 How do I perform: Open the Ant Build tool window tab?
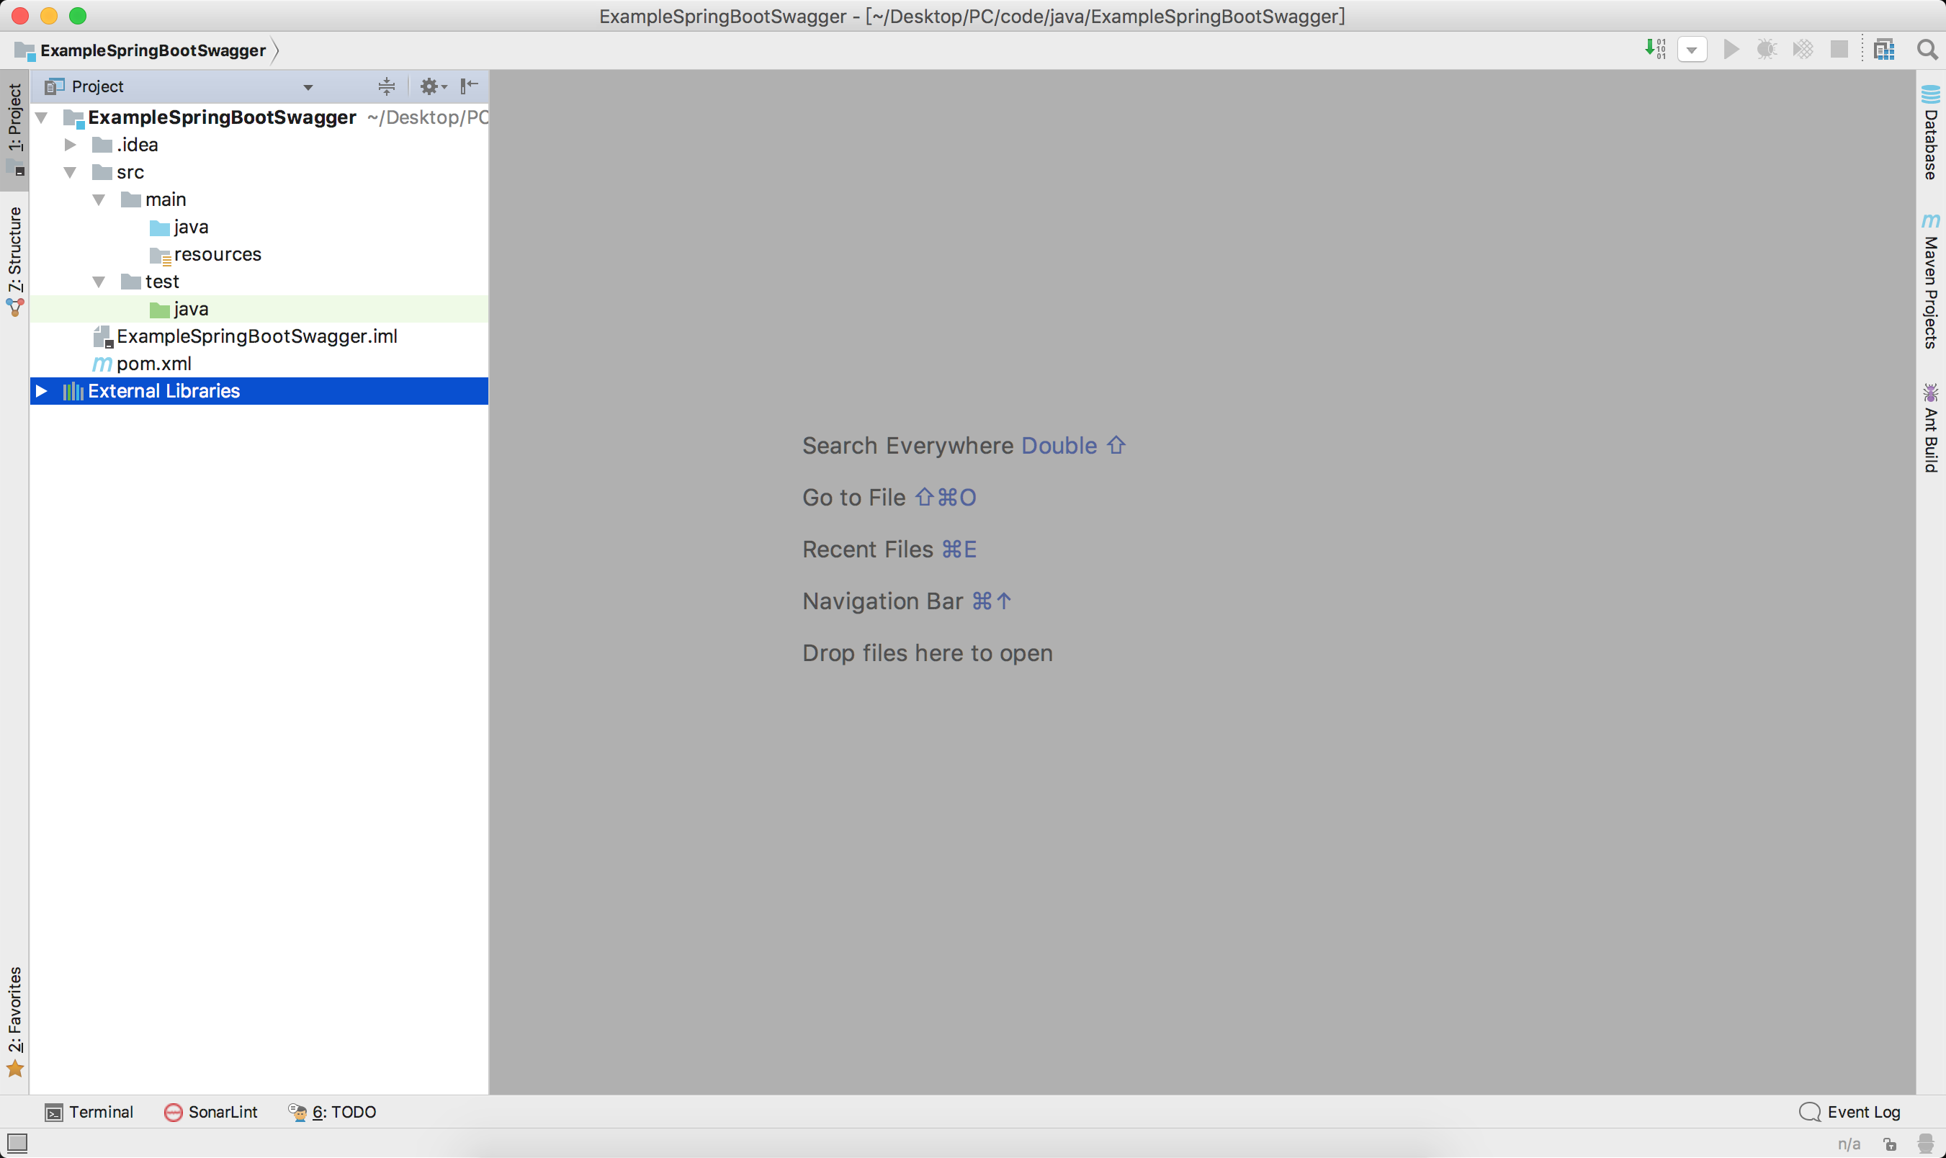pos(1930,428)
